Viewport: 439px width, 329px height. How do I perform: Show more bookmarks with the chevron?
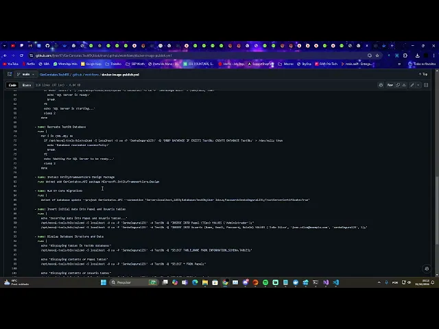click(x=399, y=64)
